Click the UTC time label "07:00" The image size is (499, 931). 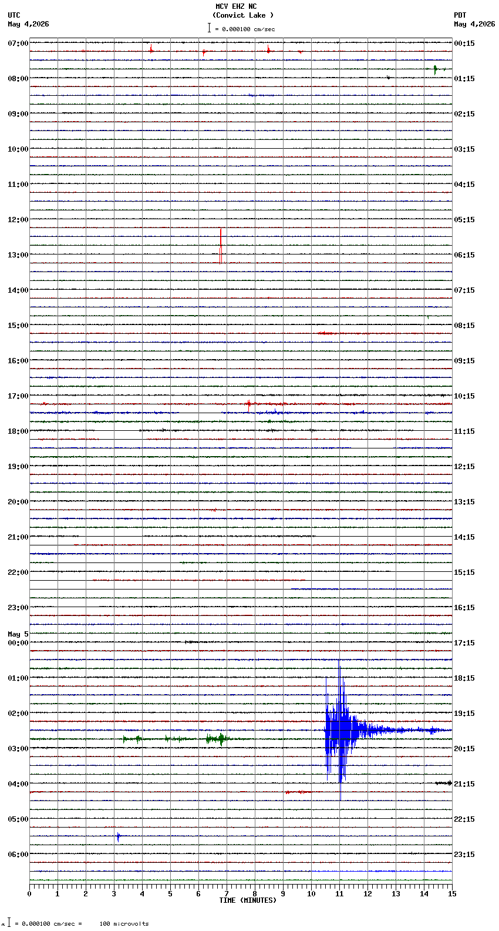[18, 43]
